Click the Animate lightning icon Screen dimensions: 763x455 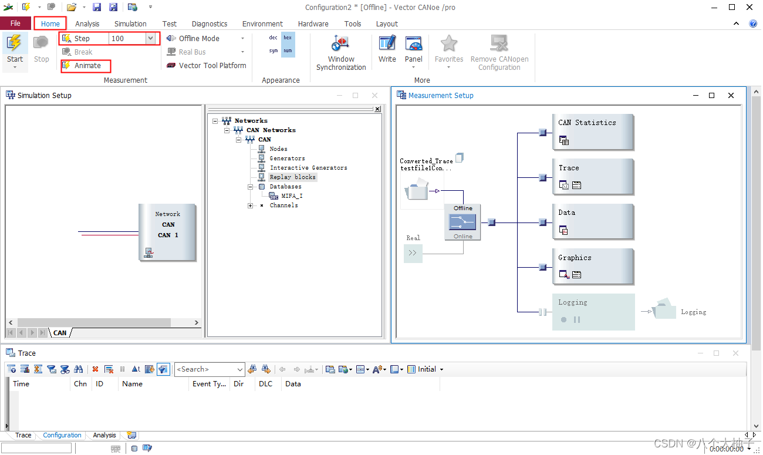click(66, 66)
